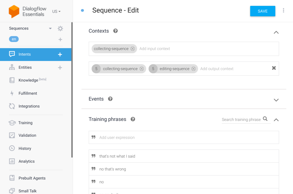Remove collecting-sequence from the input context

click(x=133, y=49)
